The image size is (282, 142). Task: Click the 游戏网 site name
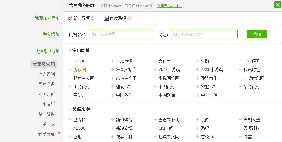tap(80, 70)
